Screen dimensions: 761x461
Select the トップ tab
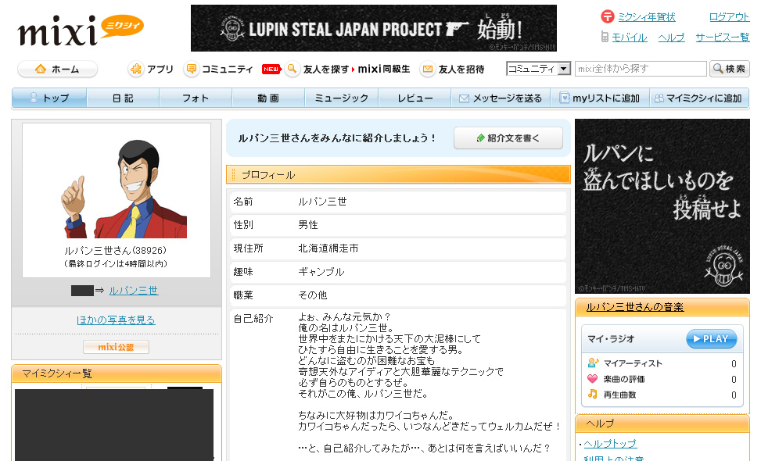pos(49,98)
